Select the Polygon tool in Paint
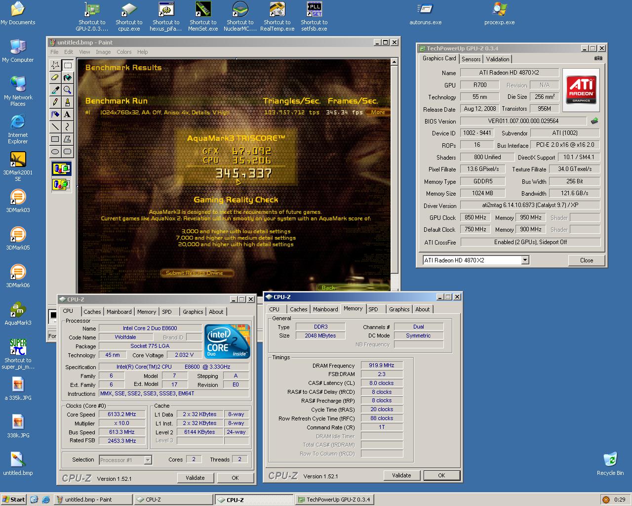632x506 pixels. point(68,139)
